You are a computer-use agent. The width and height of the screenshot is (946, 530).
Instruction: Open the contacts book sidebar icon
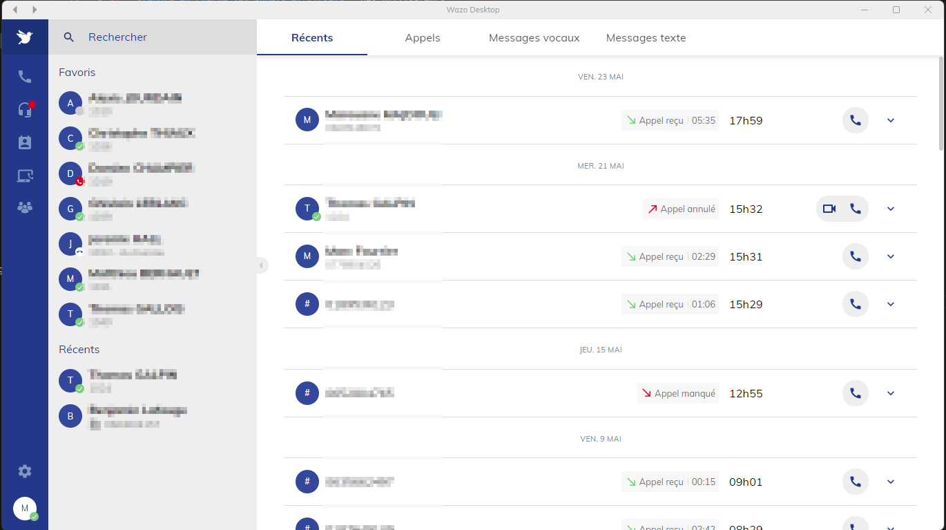click(25, 142)
